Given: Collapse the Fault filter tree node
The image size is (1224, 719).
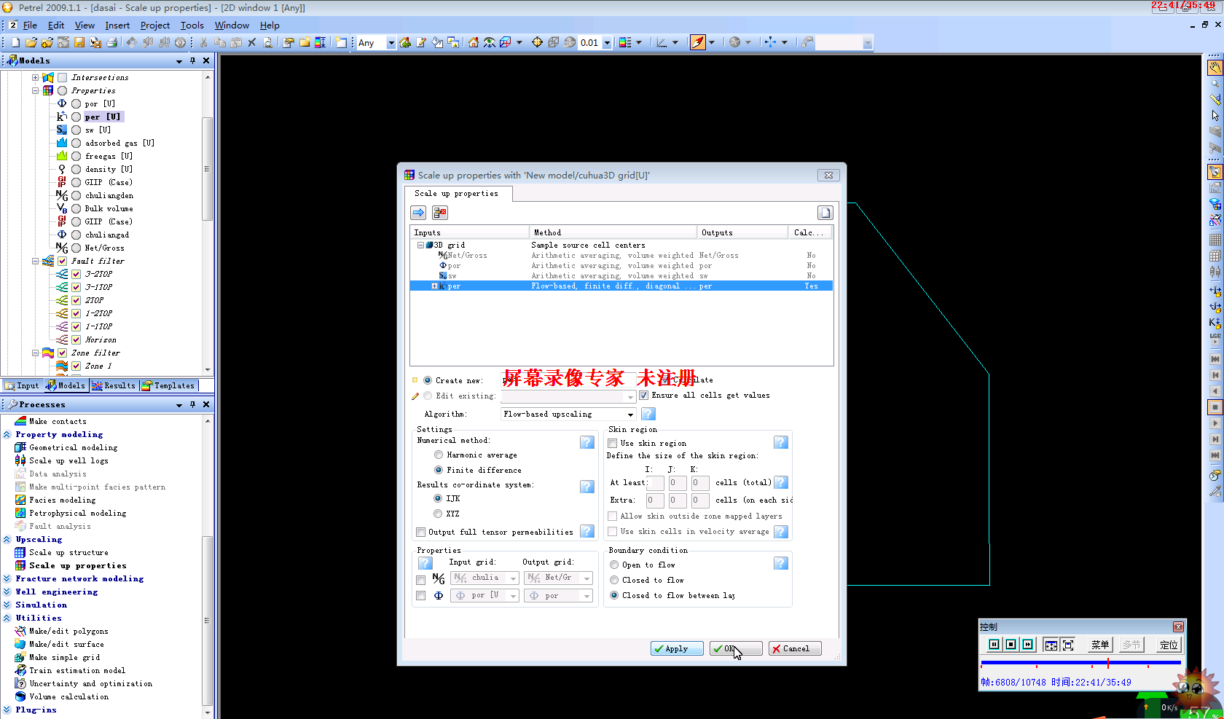Looking at the screenshot, I should 35,261.
